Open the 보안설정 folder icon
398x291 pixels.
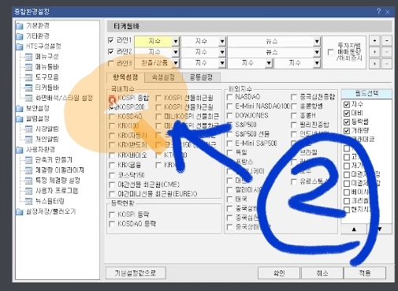(19, 108)
